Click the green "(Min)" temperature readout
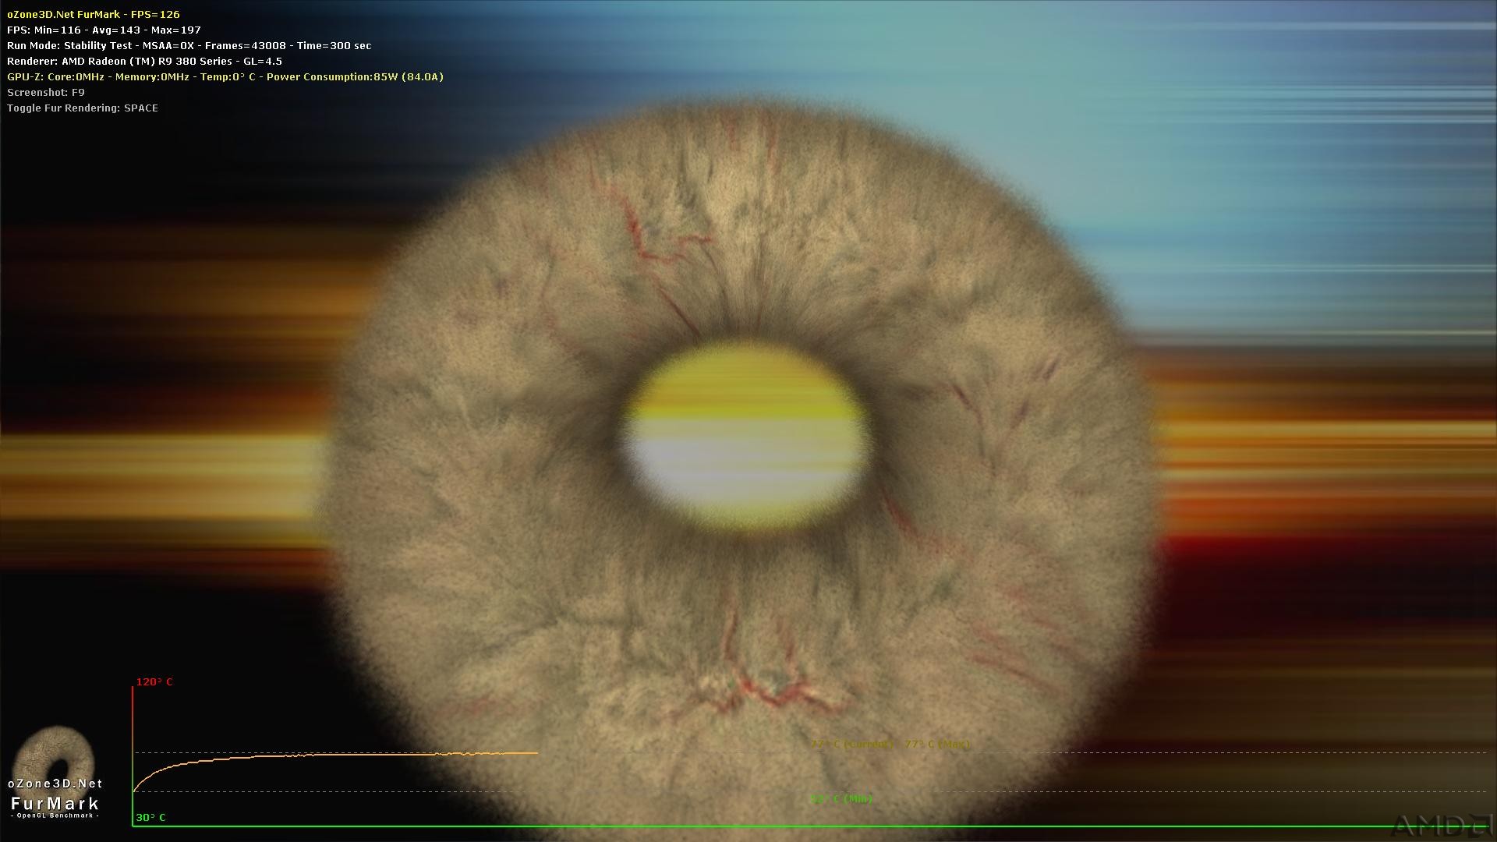 841,799
